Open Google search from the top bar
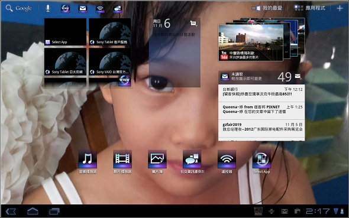The height and width of the screenshot is (218, 349). 19,8
